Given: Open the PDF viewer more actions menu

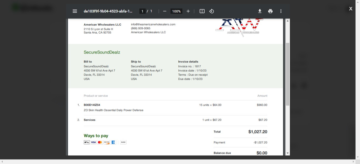Looking at the screenshot, I should pyautogui.click(x=281, y=11).
